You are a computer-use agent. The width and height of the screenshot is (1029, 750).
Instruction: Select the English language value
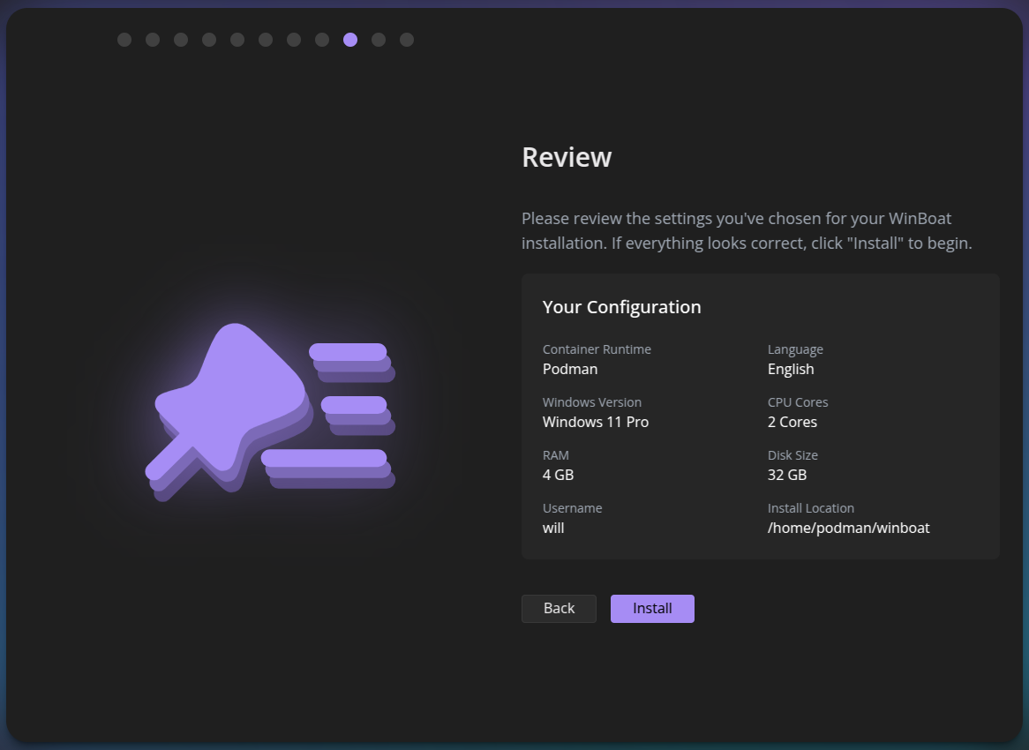point(791,370)
